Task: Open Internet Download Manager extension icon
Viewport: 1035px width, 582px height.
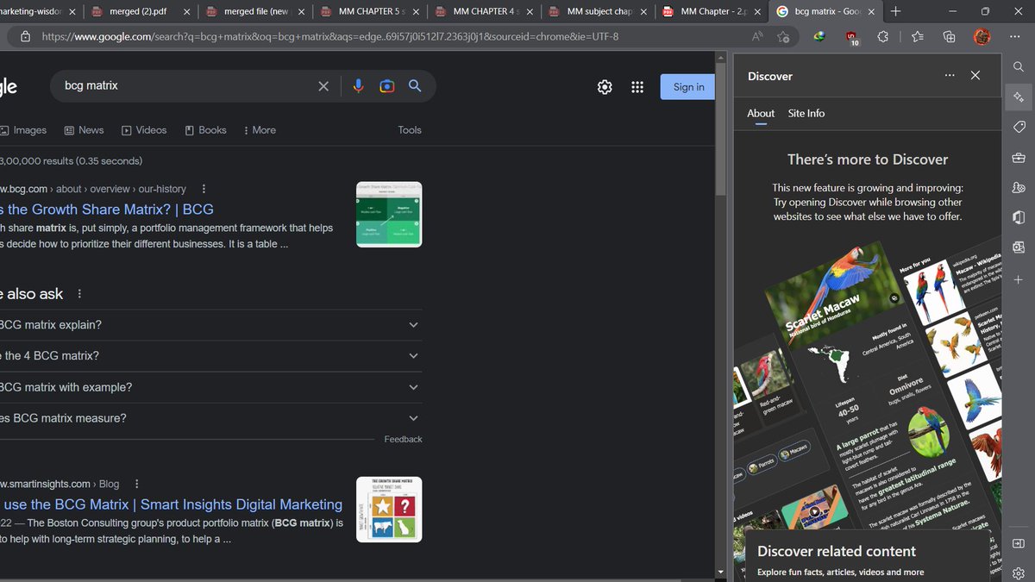Action: coord(819,37)
